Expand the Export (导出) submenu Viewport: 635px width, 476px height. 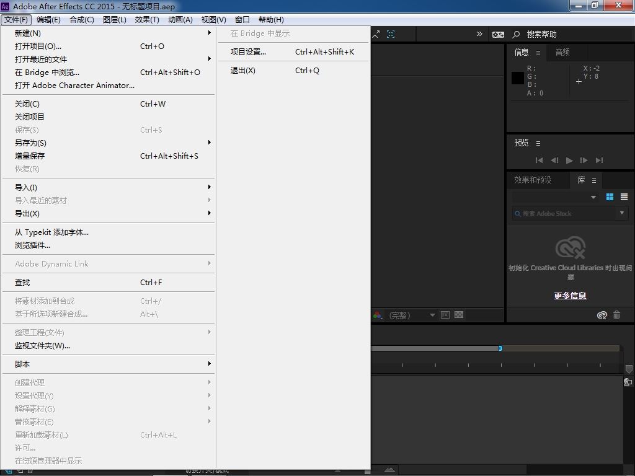coord(109,214)
